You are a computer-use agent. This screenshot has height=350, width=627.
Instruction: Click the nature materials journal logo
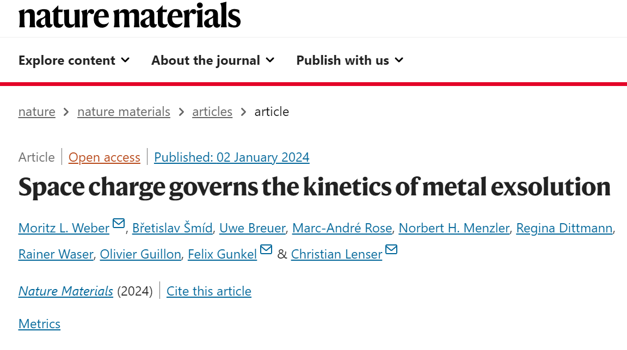click(x=130, y=16)
